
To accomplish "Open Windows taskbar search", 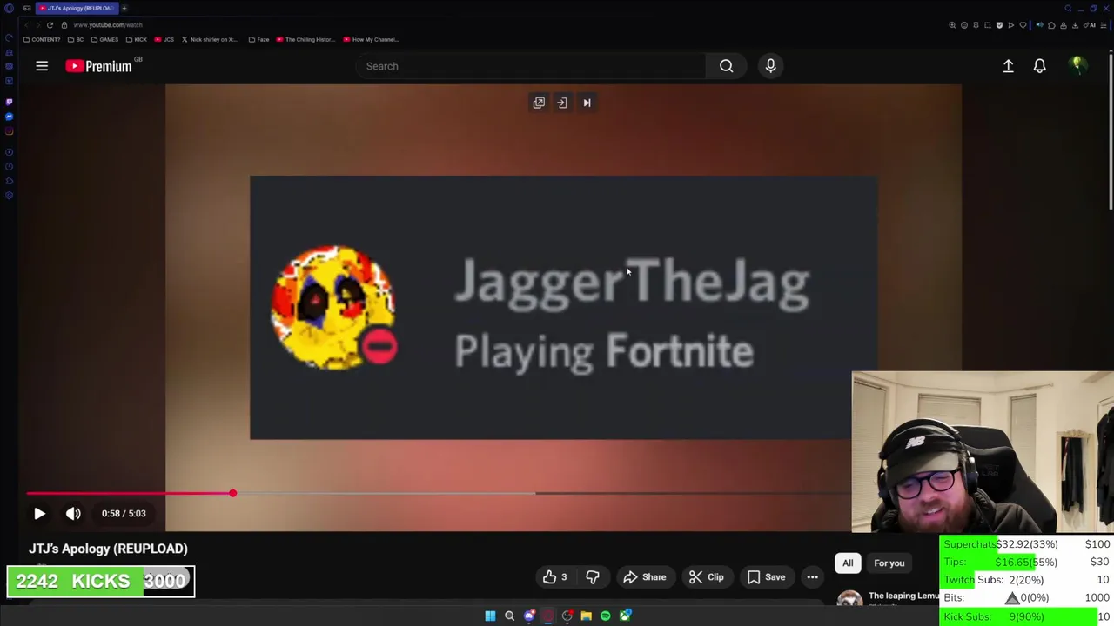I will pyautogui.click(x=509, y=616).
